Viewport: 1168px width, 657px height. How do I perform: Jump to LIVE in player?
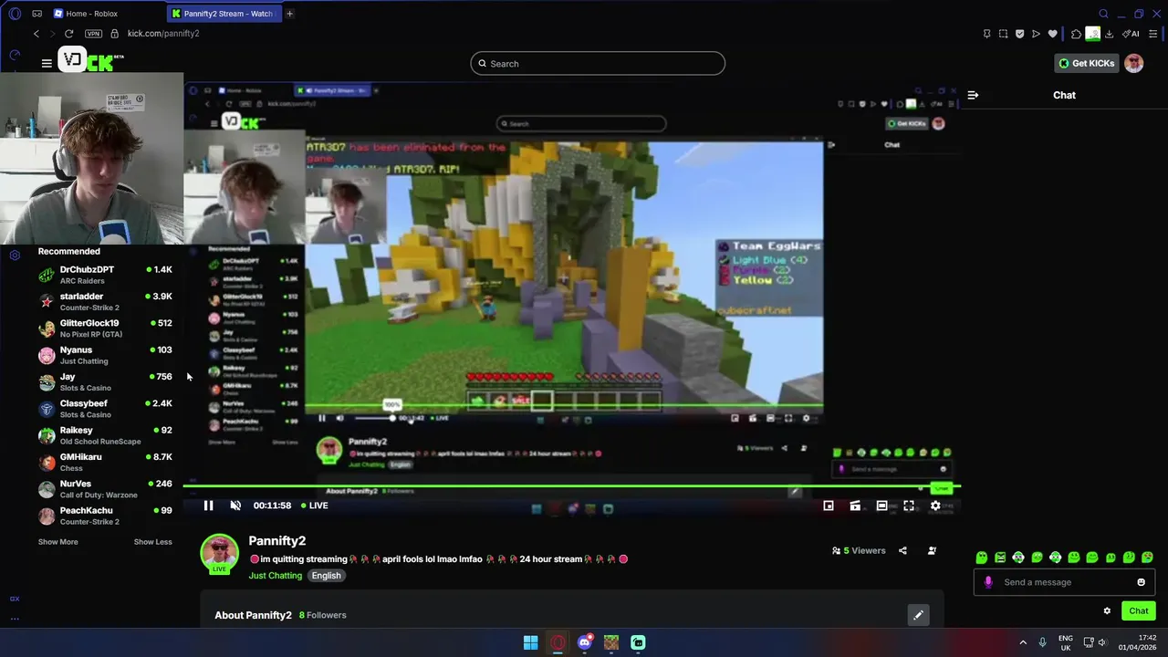click(x=315, y=506)
